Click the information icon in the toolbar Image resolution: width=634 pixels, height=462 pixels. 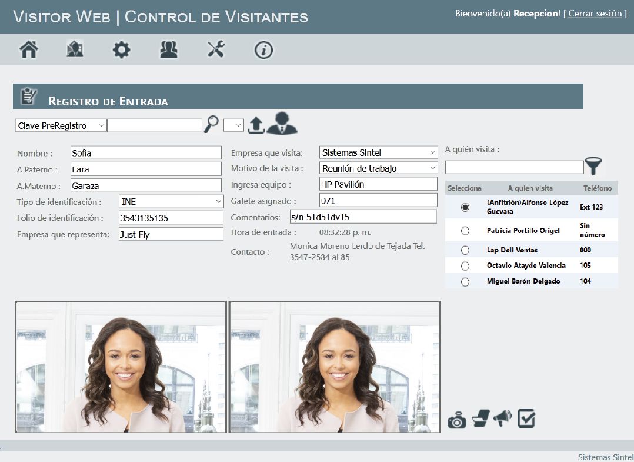tap(263, 50)
